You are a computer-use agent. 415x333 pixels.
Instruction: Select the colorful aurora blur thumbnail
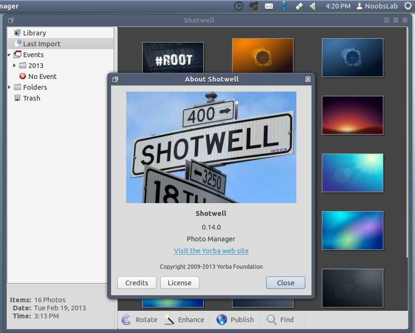click(353, 231)
